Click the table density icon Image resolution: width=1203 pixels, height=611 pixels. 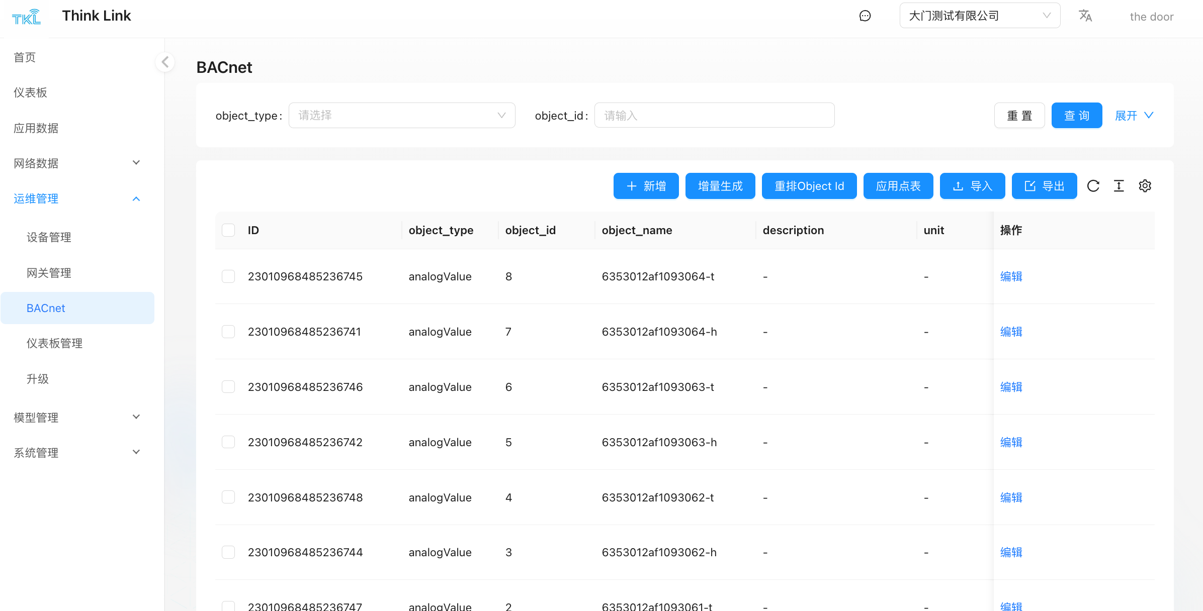[x=1119, y=186]
